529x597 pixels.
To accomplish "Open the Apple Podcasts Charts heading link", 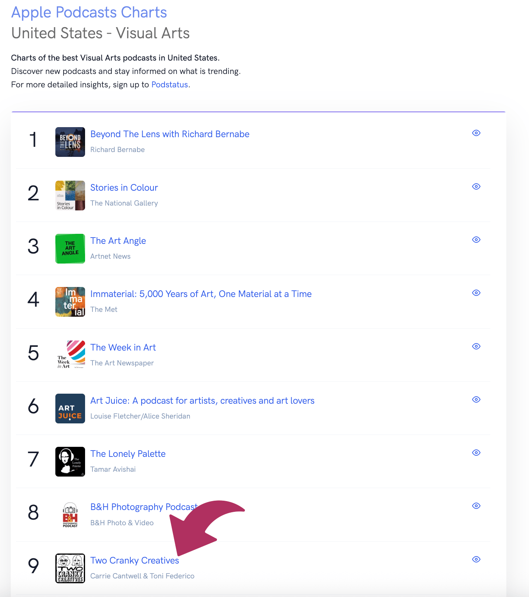I will (89, 13).
